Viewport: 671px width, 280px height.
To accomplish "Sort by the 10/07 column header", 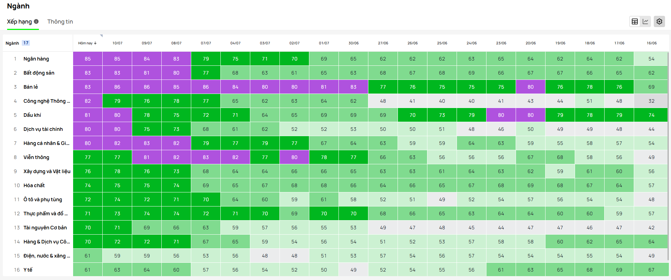I will pos(117,43).
